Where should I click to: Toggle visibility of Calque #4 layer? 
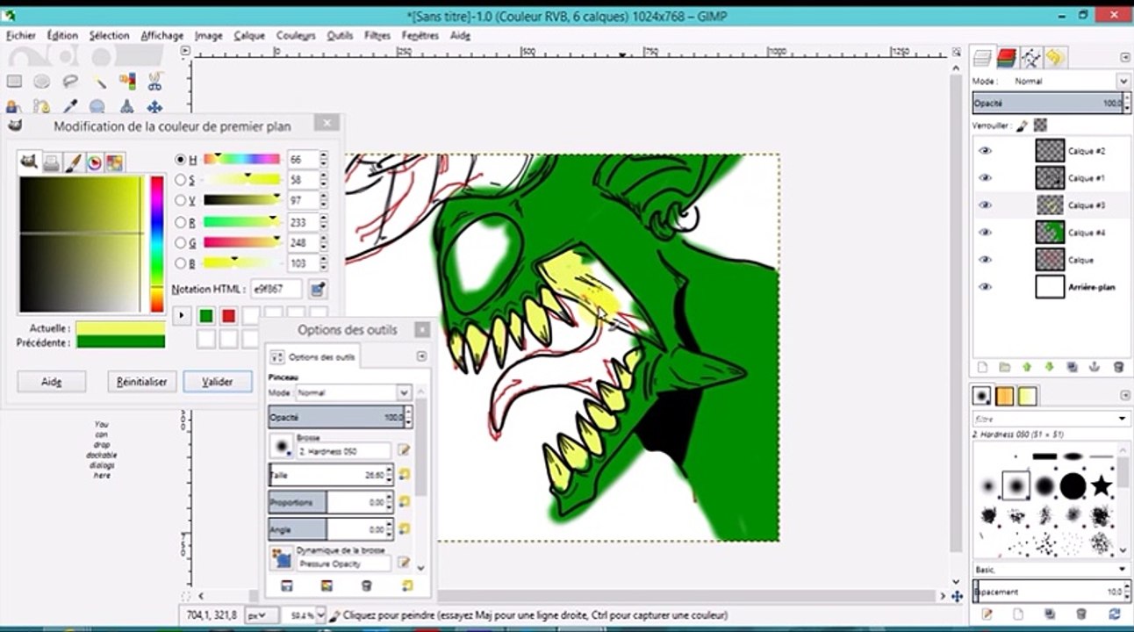[985, 233]
